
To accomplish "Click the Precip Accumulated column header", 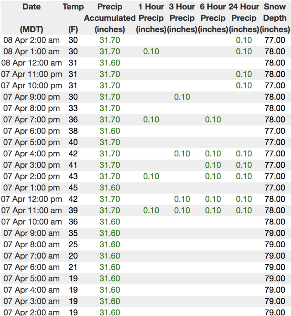I will coord(110,18).
